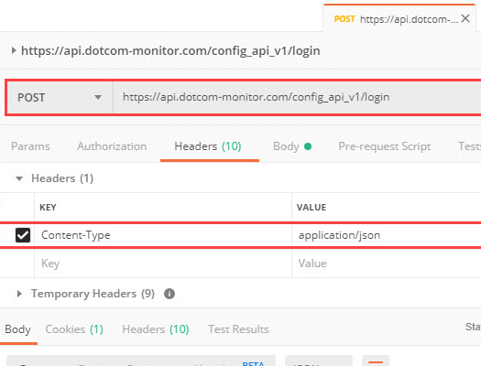The width and height of the screenshot is (481, 366).
Task: Open the response Cookies (1) tab
Action: 74,329
